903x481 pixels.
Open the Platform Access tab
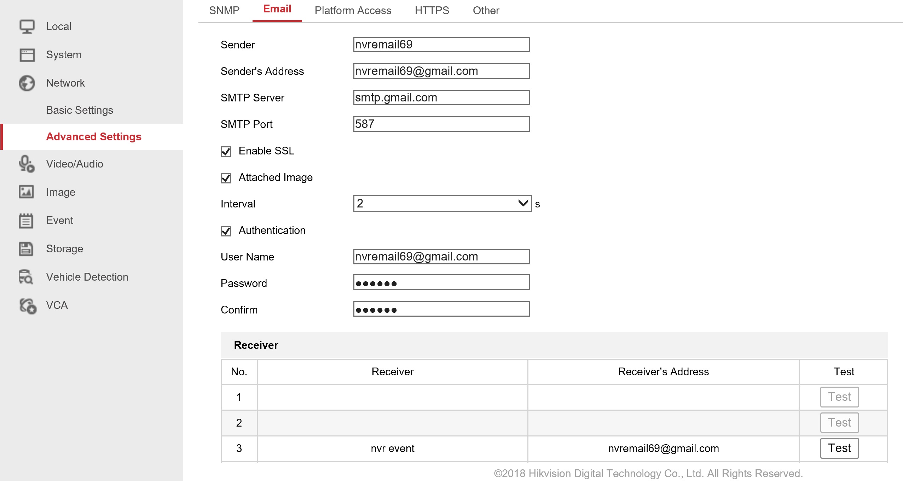point(353,11)
